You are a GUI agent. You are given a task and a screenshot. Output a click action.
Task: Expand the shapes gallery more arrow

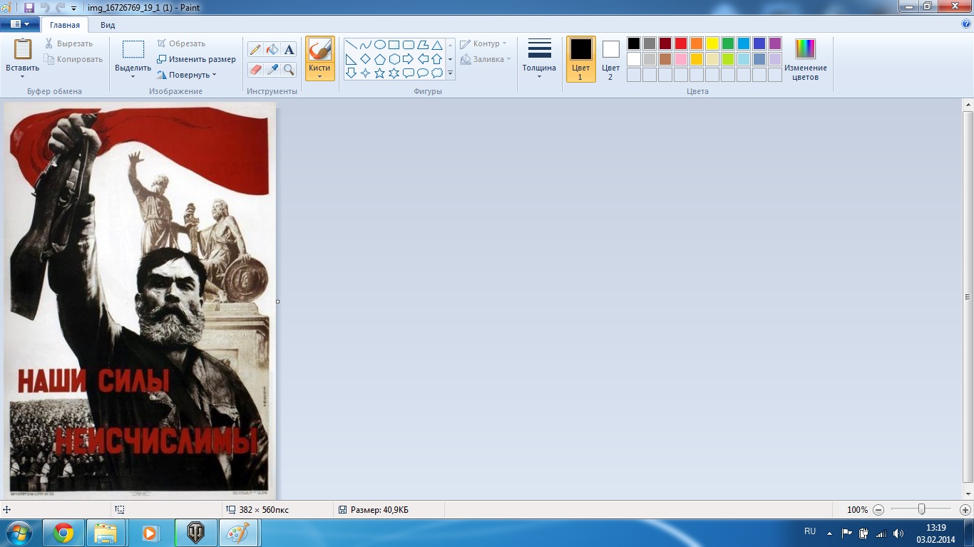(x=450, y=73)
